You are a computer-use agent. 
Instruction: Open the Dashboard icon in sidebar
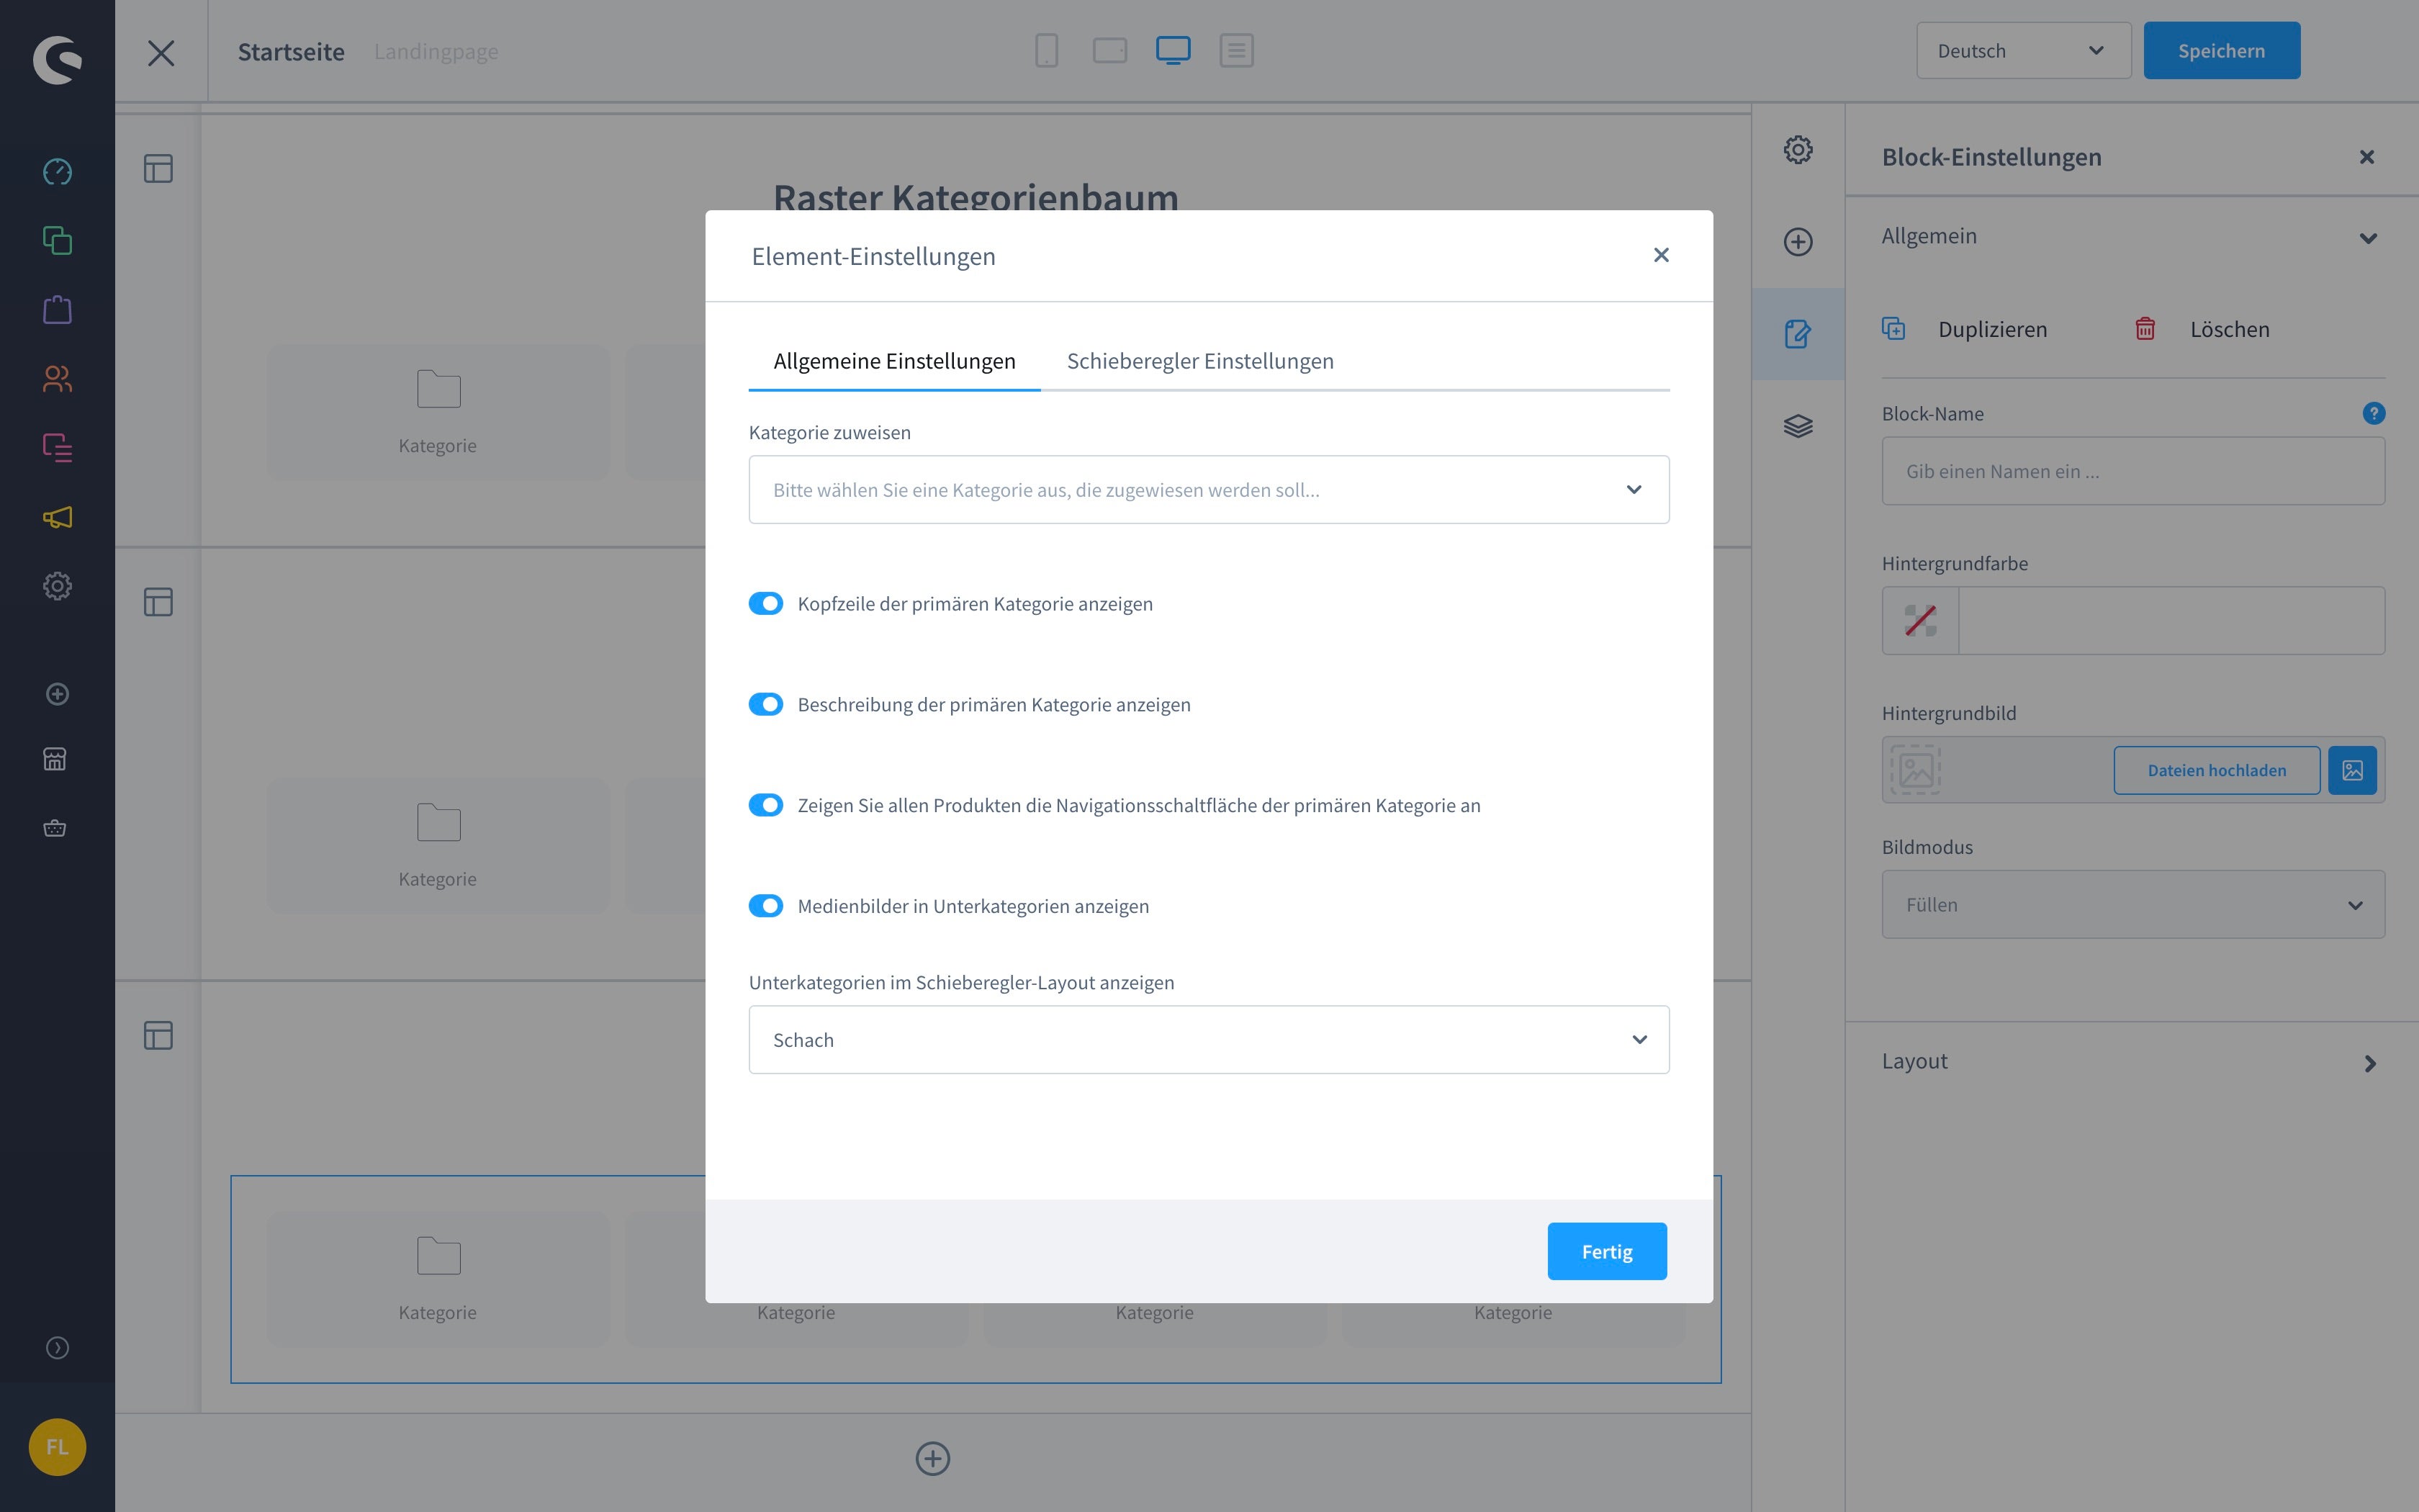tap(57, 172)
